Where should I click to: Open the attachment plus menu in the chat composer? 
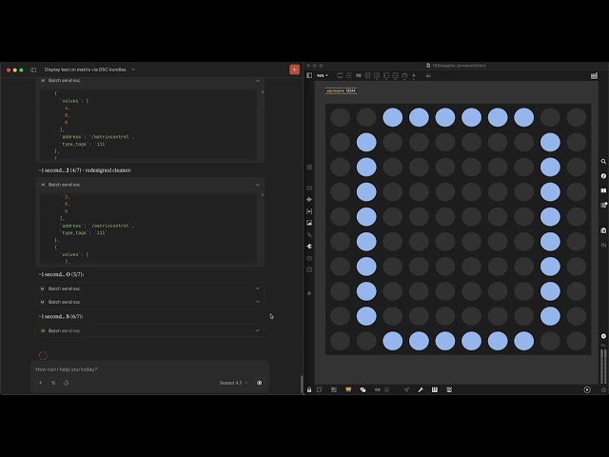click(x=40, y=383)
